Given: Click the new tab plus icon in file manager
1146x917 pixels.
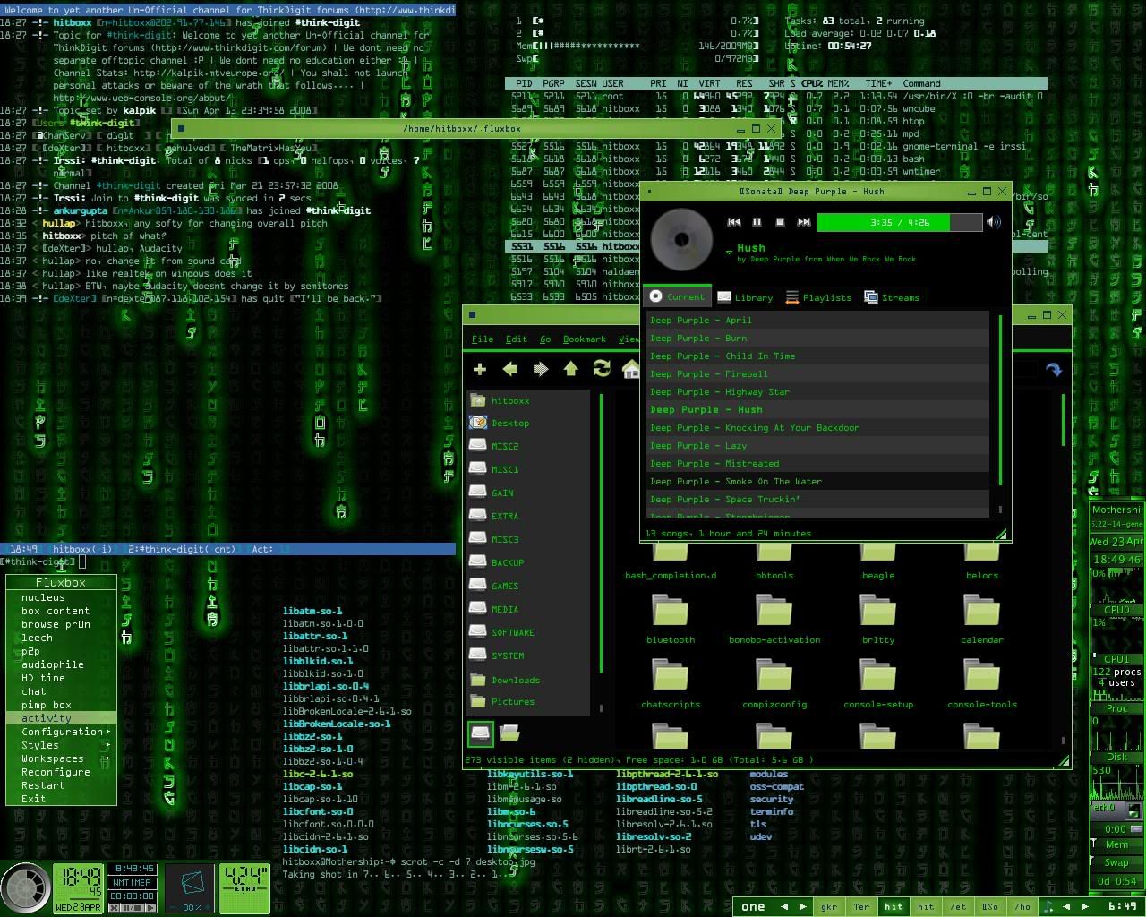Looking at the screenshot, I should (480, 369).
